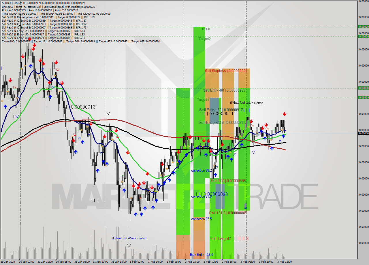
Task: Select the standalone '0.00000913' price label
Action: click(x=83, y=107)
